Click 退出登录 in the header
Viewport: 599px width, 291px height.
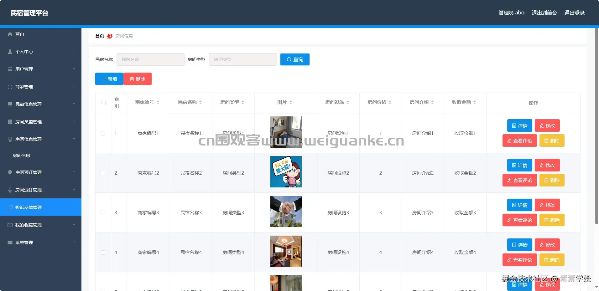coord(575,13)
